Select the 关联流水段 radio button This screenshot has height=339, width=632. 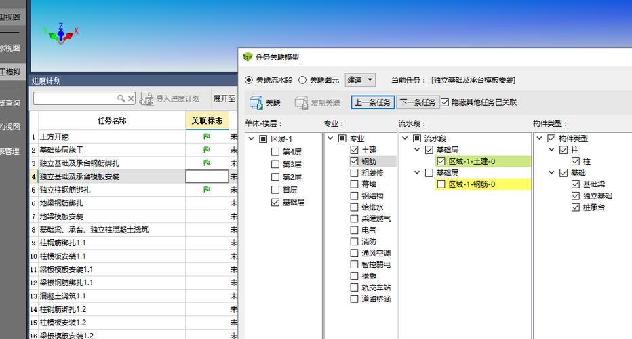[249, 80]
